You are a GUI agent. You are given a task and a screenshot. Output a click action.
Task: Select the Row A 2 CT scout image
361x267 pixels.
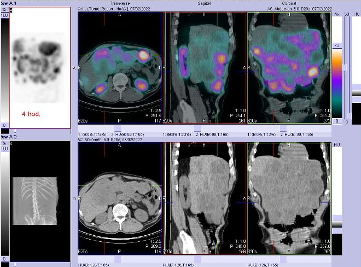coord(40,202)
